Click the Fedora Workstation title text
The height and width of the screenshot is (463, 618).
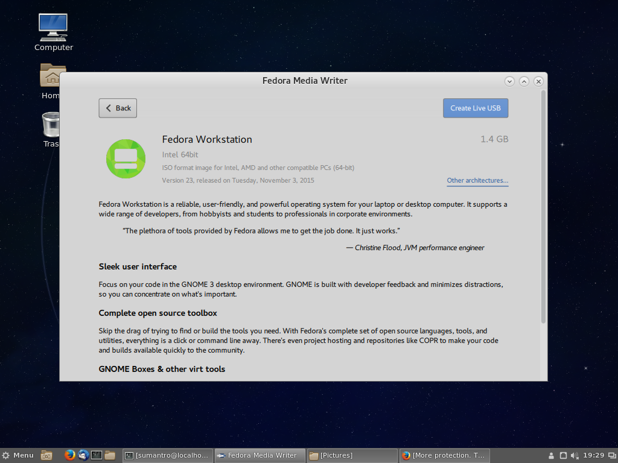[x=207, y=139]
